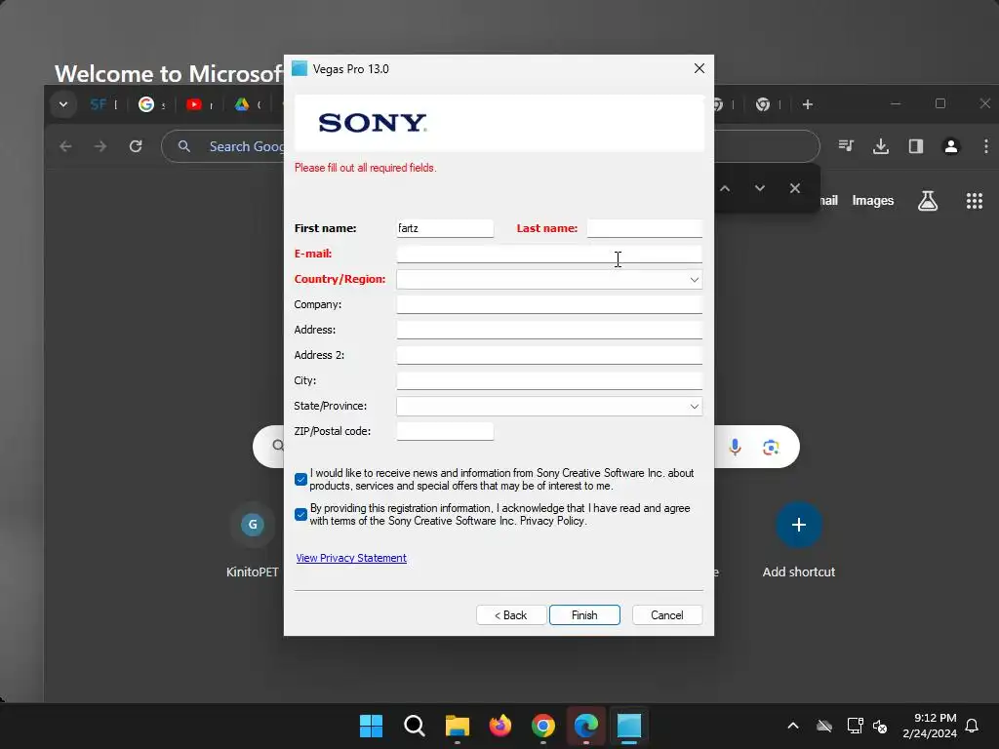Open Google Search Labs flask icon
This screenshot has width=999, height=749.
point(928,201)
